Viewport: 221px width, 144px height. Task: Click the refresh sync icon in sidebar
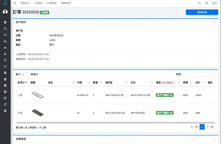(x=5, y=104)
